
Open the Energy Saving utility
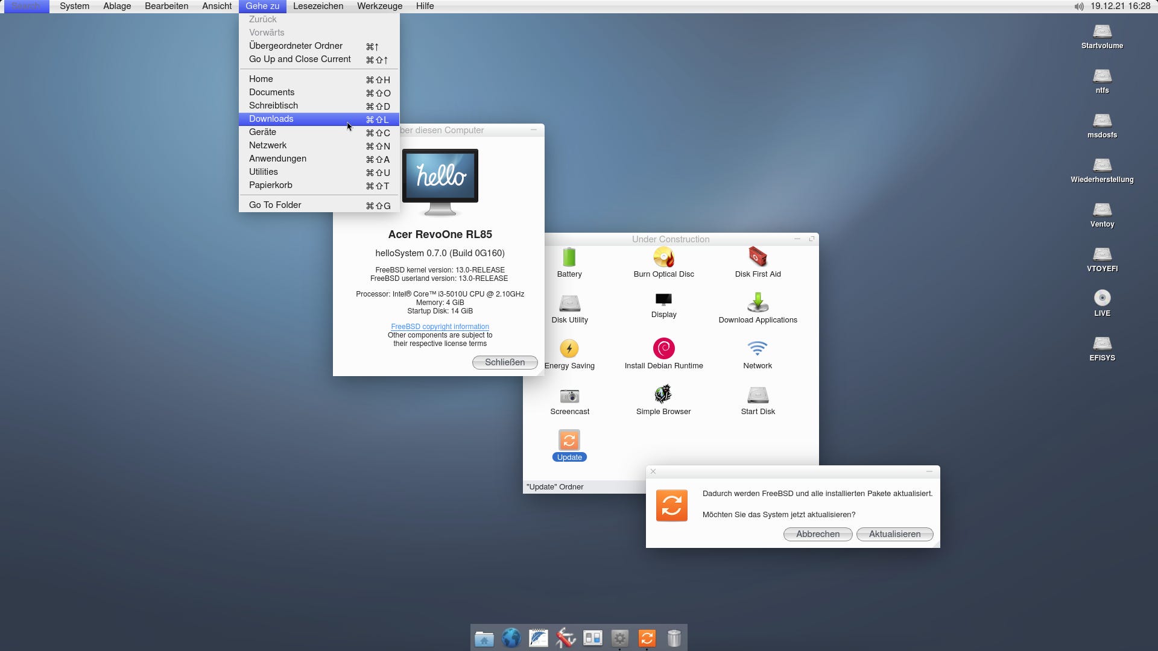tap(569, 350)
